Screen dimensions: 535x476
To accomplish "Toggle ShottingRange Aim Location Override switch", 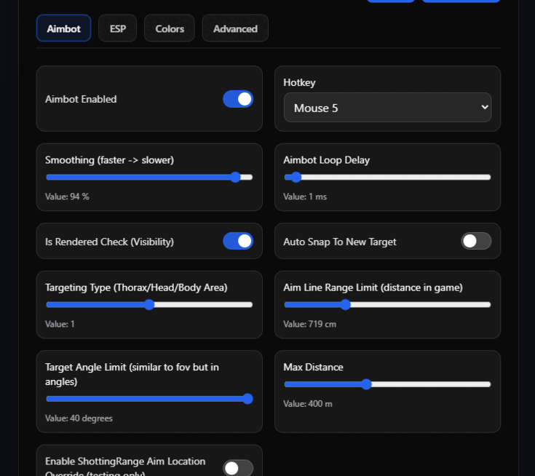I will click(x=238, y=467).
